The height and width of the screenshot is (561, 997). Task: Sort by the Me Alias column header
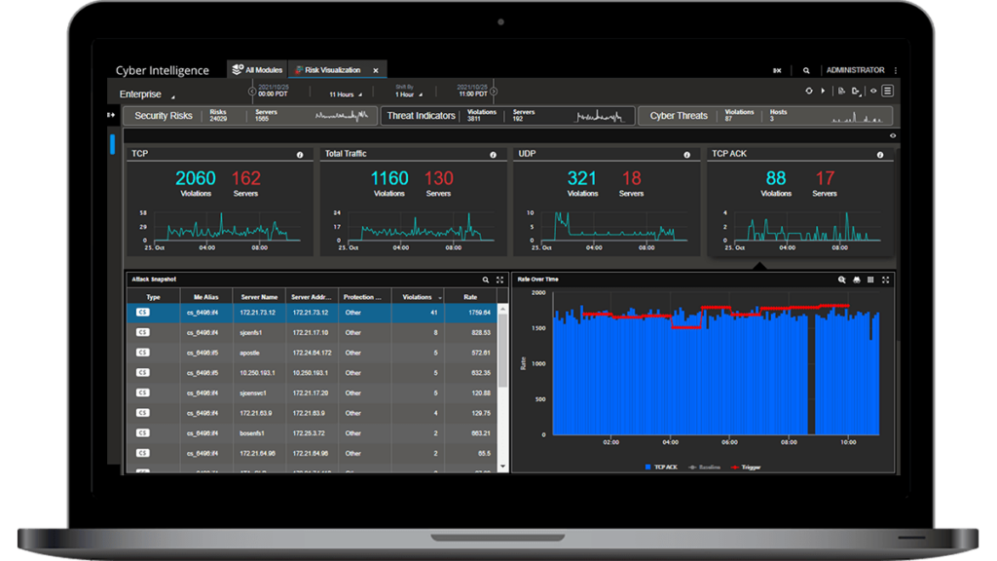click(x=206, y=297)
